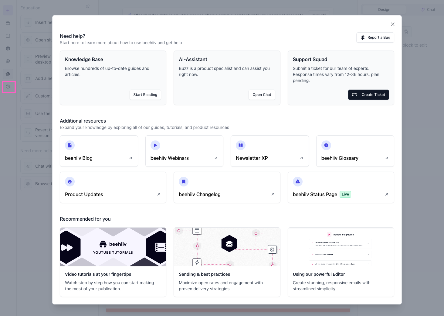Click Create Ticket in Support Squad card

pyautogui.click(x=368, y=95)
